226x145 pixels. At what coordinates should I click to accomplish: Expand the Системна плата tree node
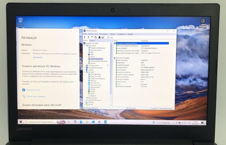point(85,65)
